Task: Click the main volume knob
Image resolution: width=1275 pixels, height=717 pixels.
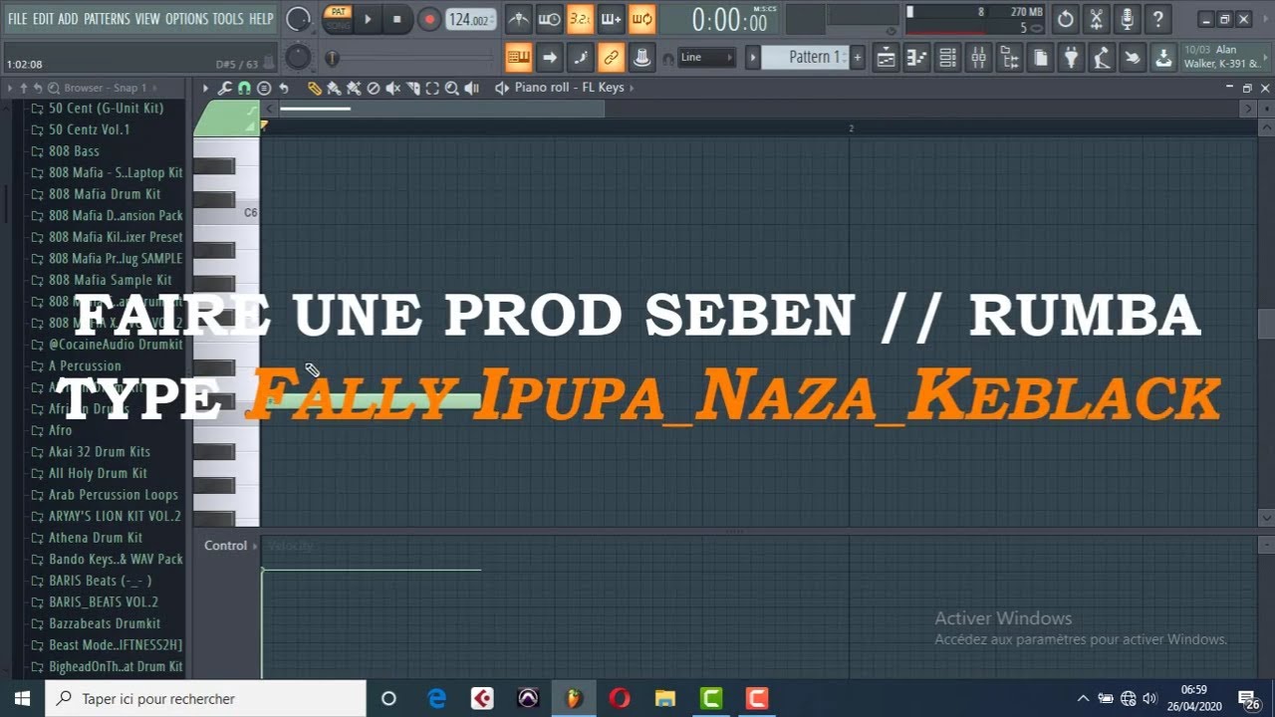Action: pyautogui.click(x=298, y=19)
